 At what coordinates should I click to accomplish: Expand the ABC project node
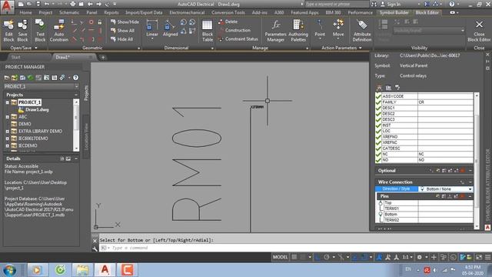pos(8,117)
